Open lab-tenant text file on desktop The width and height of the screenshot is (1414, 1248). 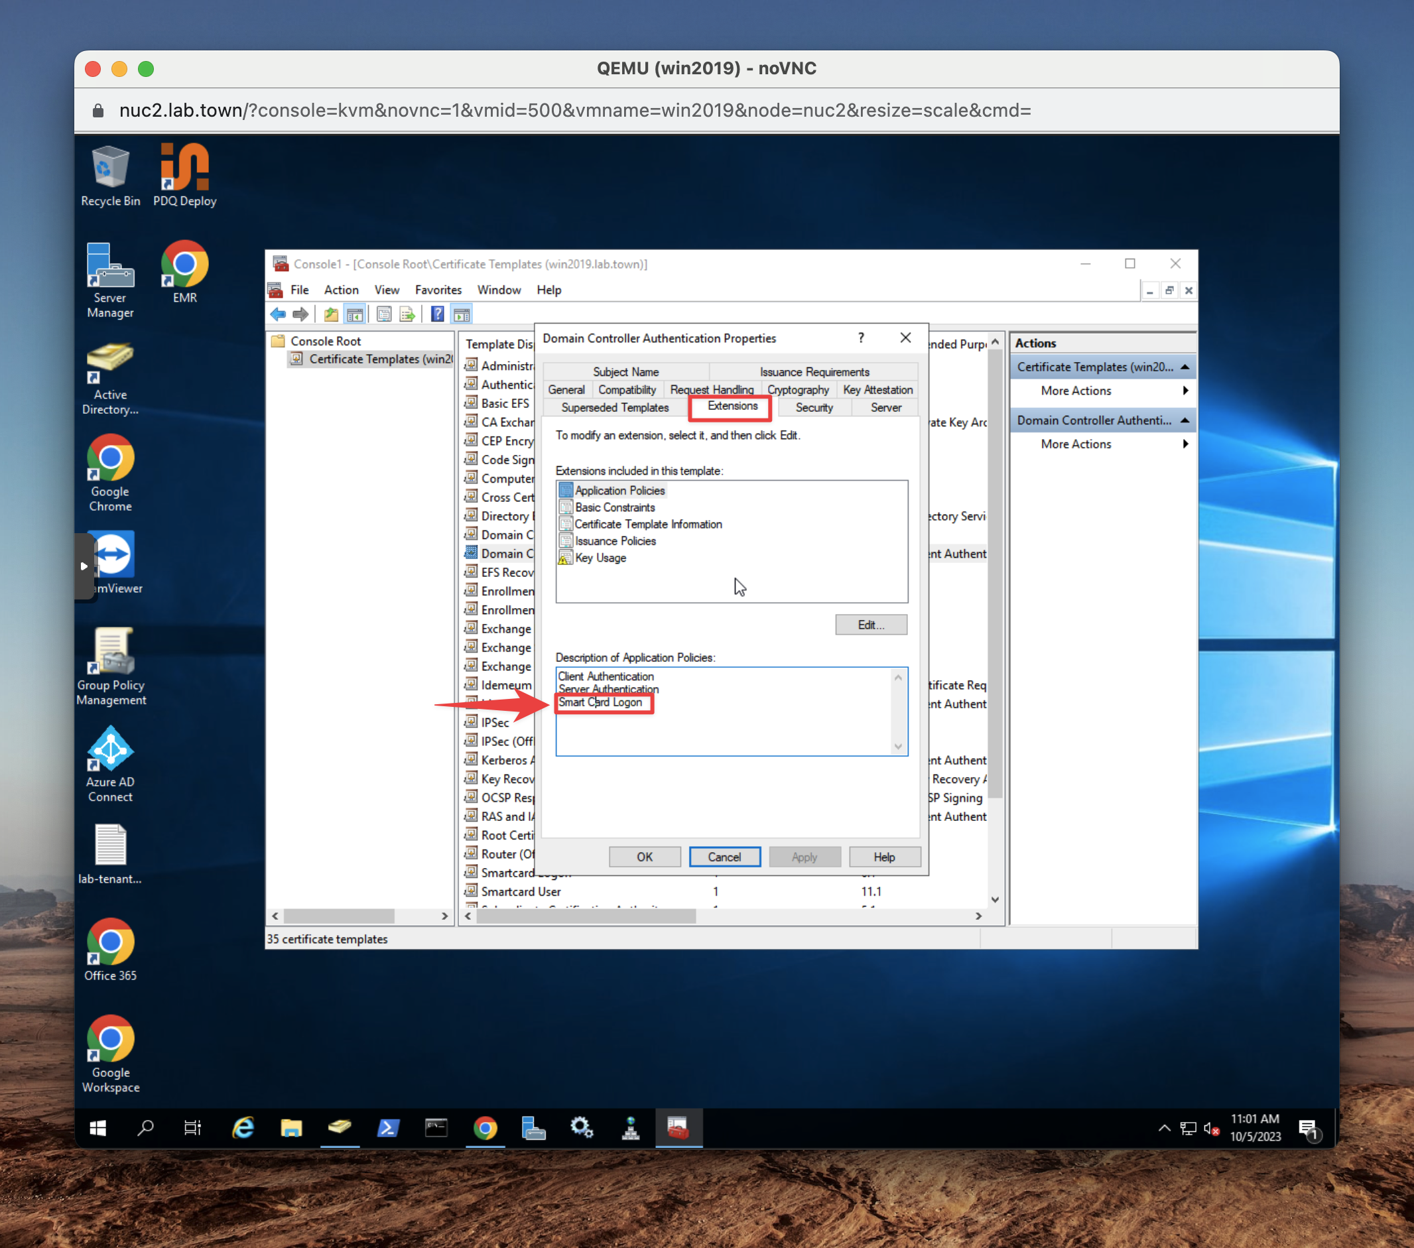click(x=110, y=853)
